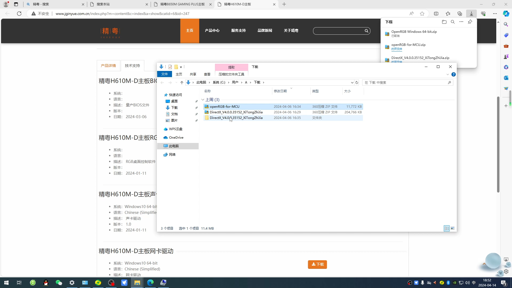Switch Explorer to large icons view
This screenshot has height=288, width=512.
[x=453, y=228]
